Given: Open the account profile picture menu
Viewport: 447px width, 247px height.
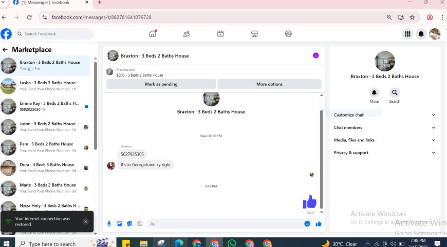Looking at the screenshot, I should pyautogui.click(x=435, y=34).
